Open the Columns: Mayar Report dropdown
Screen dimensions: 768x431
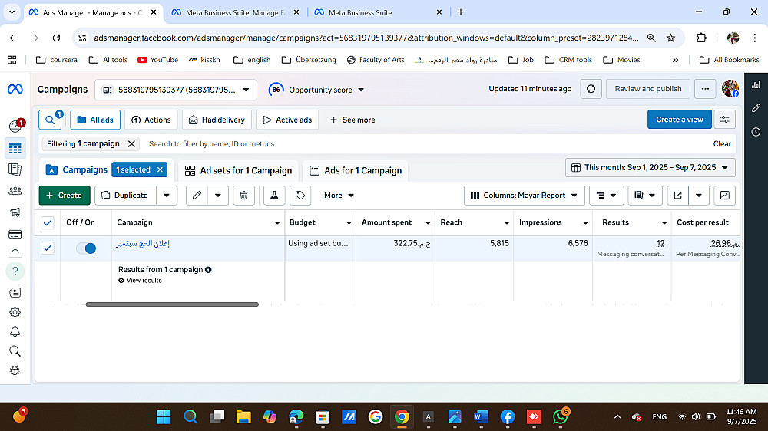(524, 196)
